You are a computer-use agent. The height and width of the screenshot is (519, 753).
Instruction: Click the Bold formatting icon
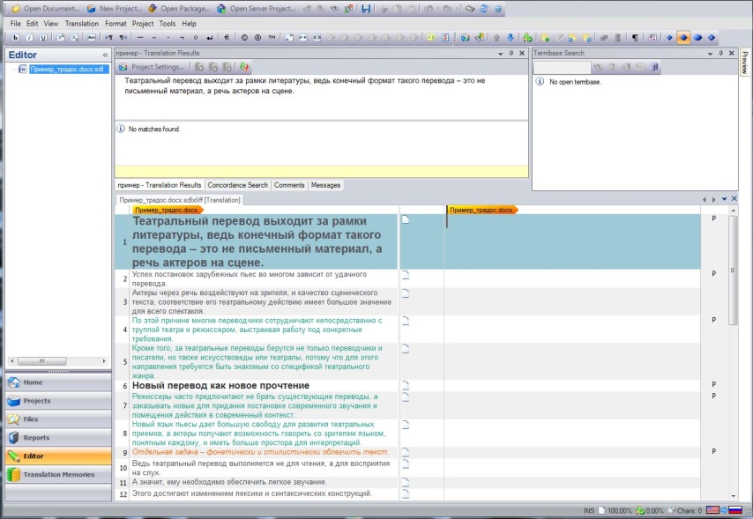(x=17, y=38)
